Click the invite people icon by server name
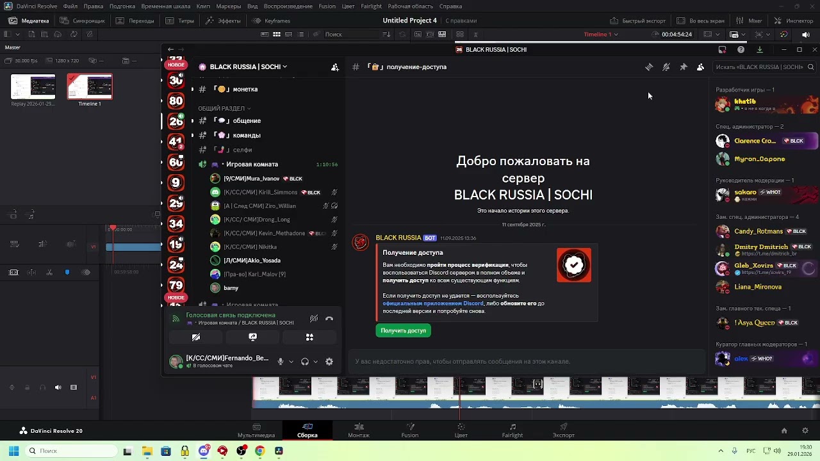 pos(334,67)
